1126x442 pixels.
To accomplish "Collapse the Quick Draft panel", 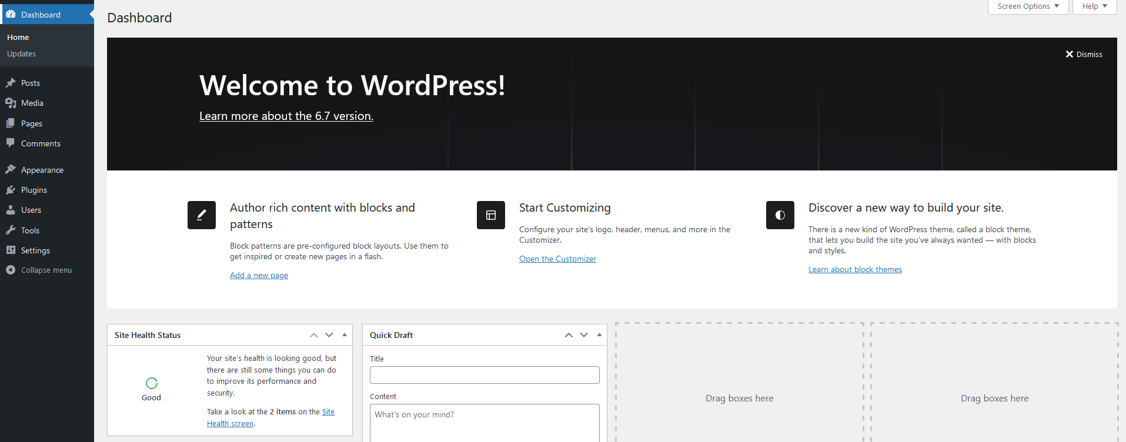I will 599,335.
